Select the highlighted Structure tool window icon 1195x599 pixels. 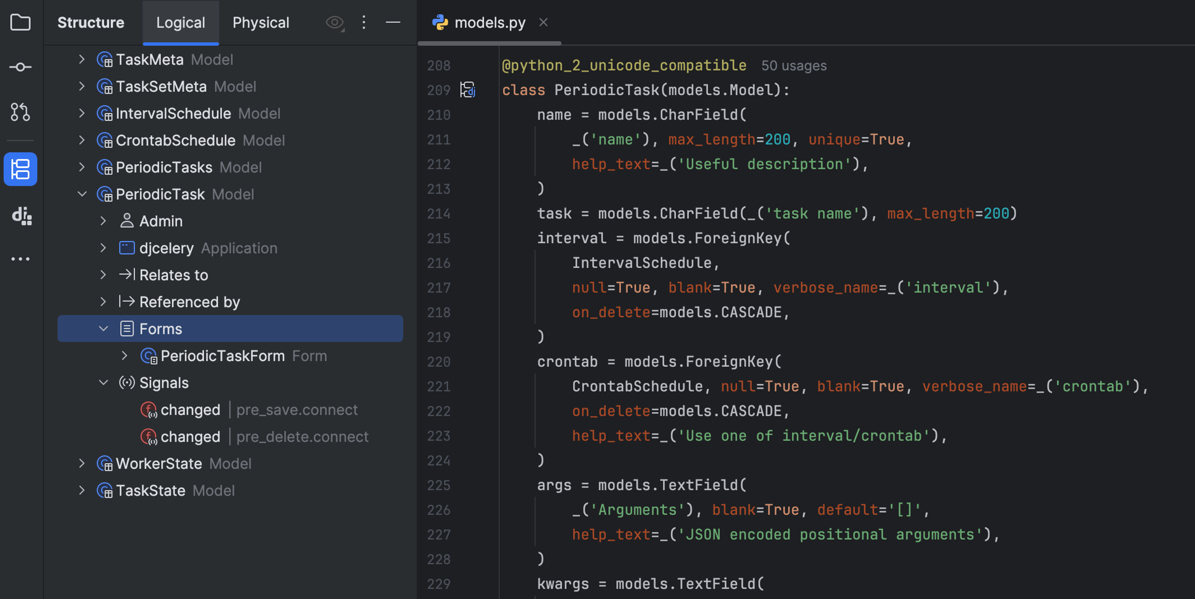[x=21, y=169]
